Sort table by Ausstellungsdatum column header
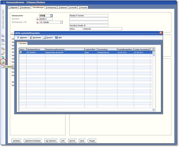Screen dimensions: 179x147 pos(125,49)
